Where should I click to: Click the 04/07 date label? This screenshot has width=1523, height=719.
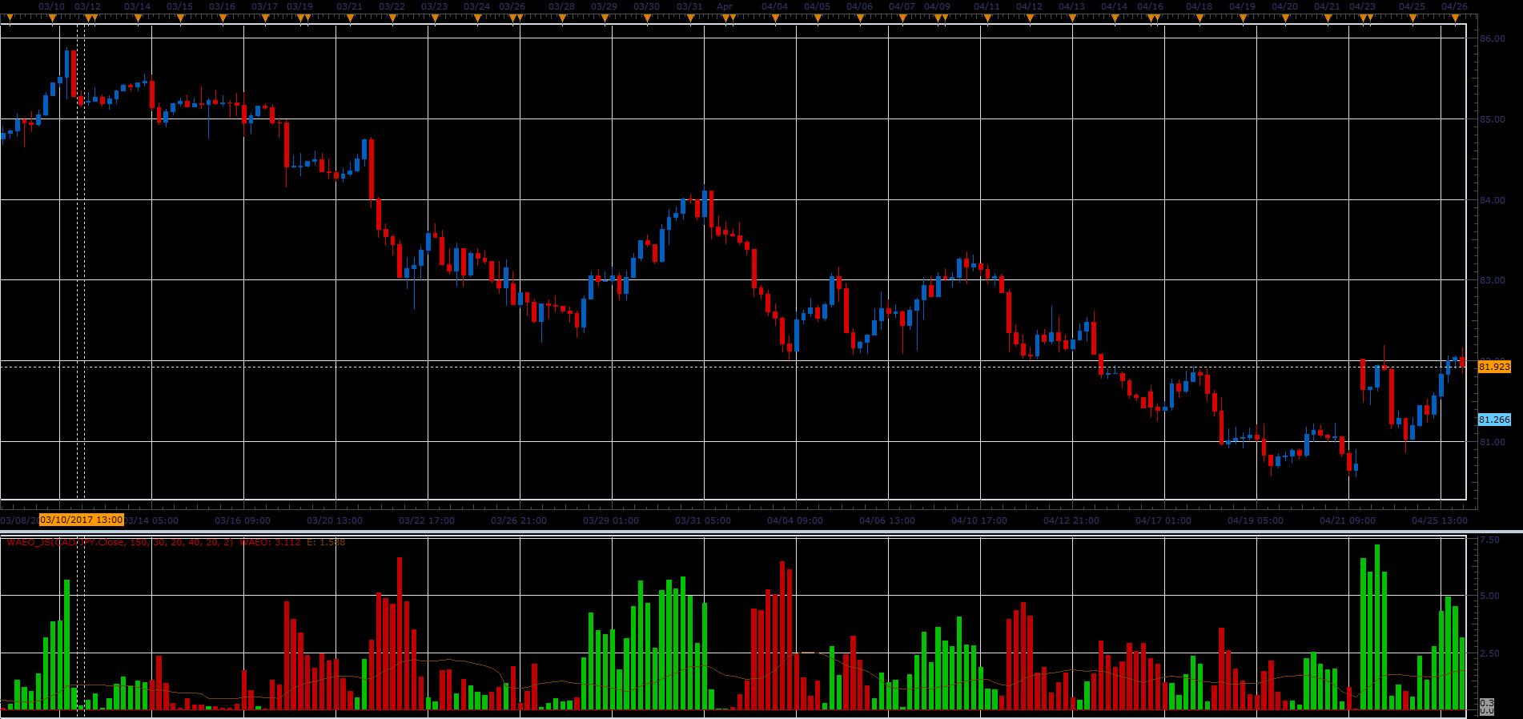pos(902,6)
